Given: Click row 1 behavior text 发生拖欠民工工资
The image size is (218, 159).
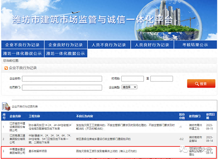Looking at the screenshot, I should click(125, 127).
